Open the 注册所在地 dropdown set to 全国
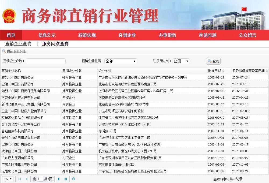 click(x=181, y=61)
